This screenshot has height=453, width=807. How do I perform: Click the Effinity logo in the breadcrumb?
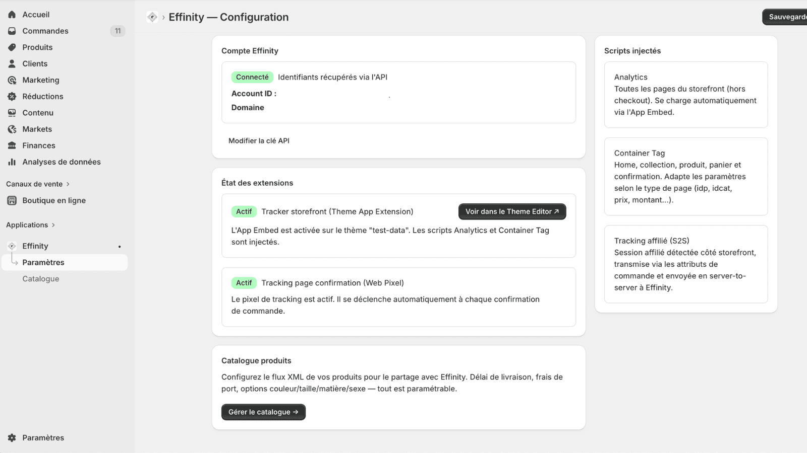(152, 17)
